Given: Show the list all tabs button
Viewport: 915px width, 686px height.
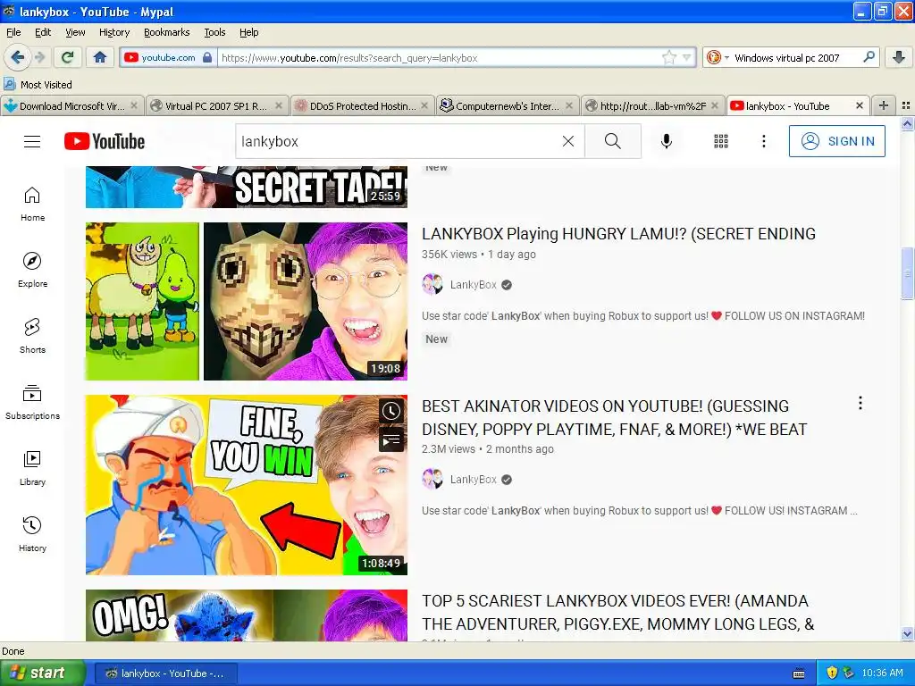Looking at the screenshot, I should pos(906,105).
